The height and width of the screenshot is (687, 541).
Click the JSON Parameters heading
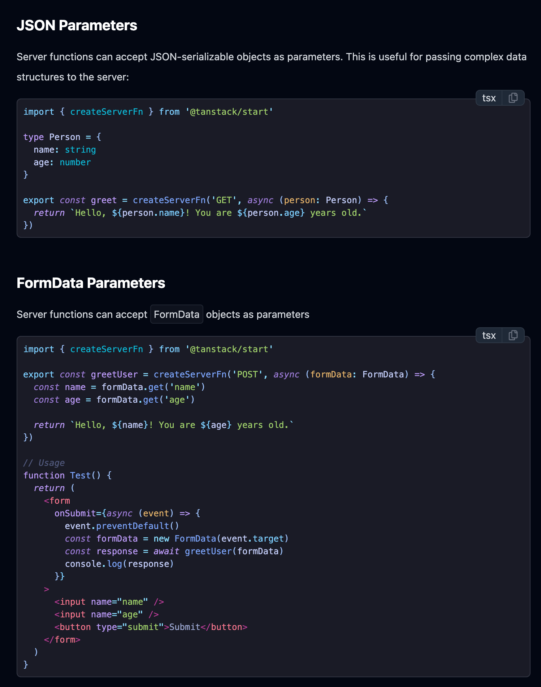point(77,26)
